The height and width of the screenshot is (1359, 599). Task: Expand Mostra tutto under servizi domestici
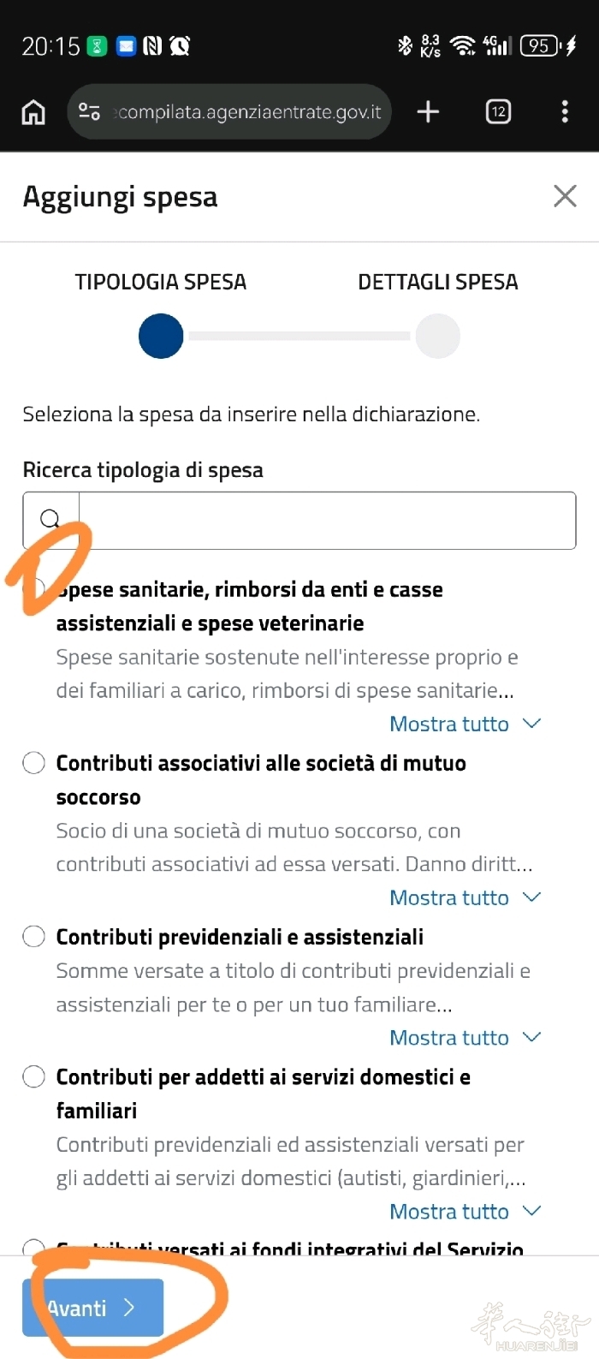(x=465, y=1211)
